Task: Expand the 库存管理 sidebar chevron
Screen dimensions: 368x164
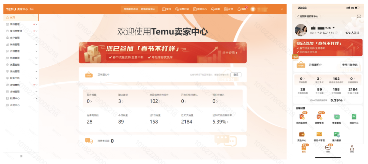Action: click(36, 38)
